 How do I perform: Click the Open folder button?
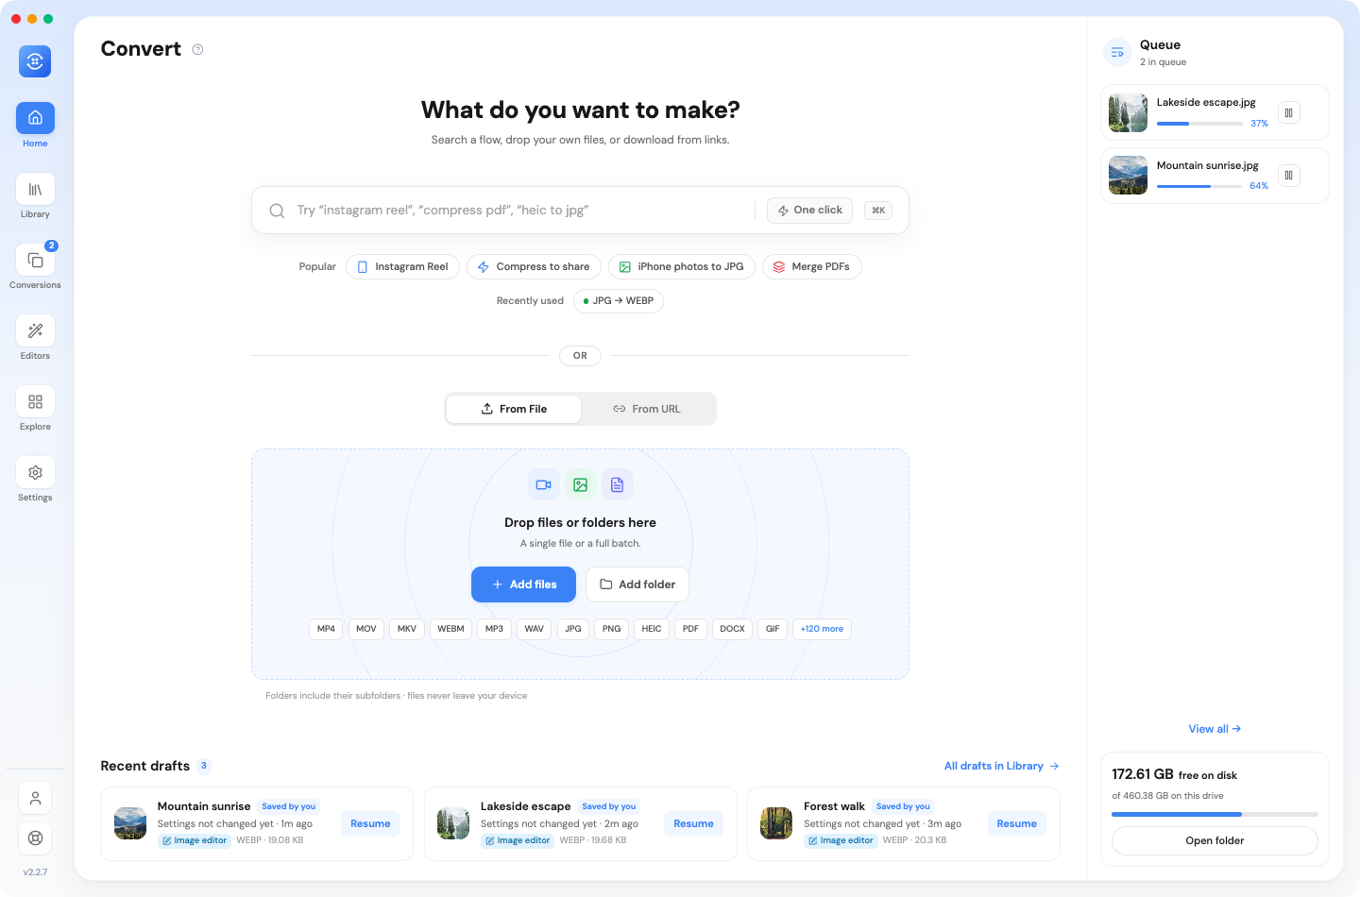1215,840
